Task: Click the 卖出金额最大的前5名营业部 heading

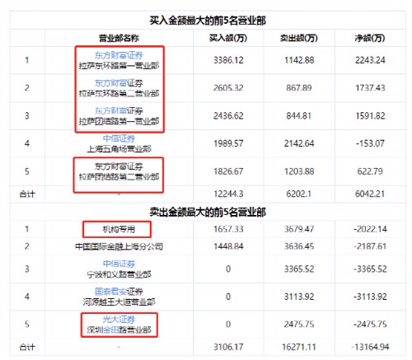Action: tap(208, 213)
